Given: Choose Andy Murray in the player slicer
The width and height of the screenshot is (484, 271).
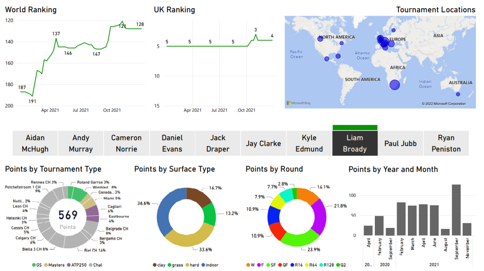Looking at the screenshot, I should point(81,143).
